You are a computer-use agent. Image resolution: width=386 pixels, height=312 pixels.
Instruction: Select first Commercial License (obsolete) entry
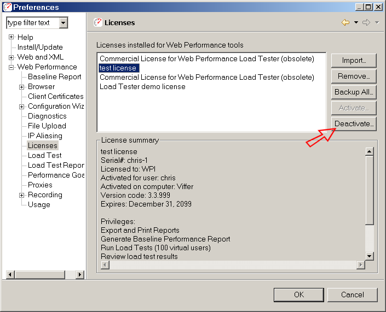pos(207,58)
